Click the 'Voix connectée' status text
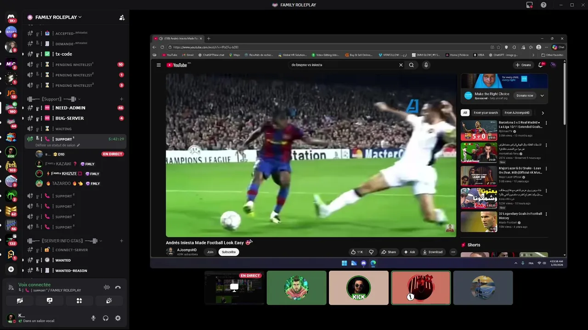Screen dimensions: 588x330 tap(34, 285)
